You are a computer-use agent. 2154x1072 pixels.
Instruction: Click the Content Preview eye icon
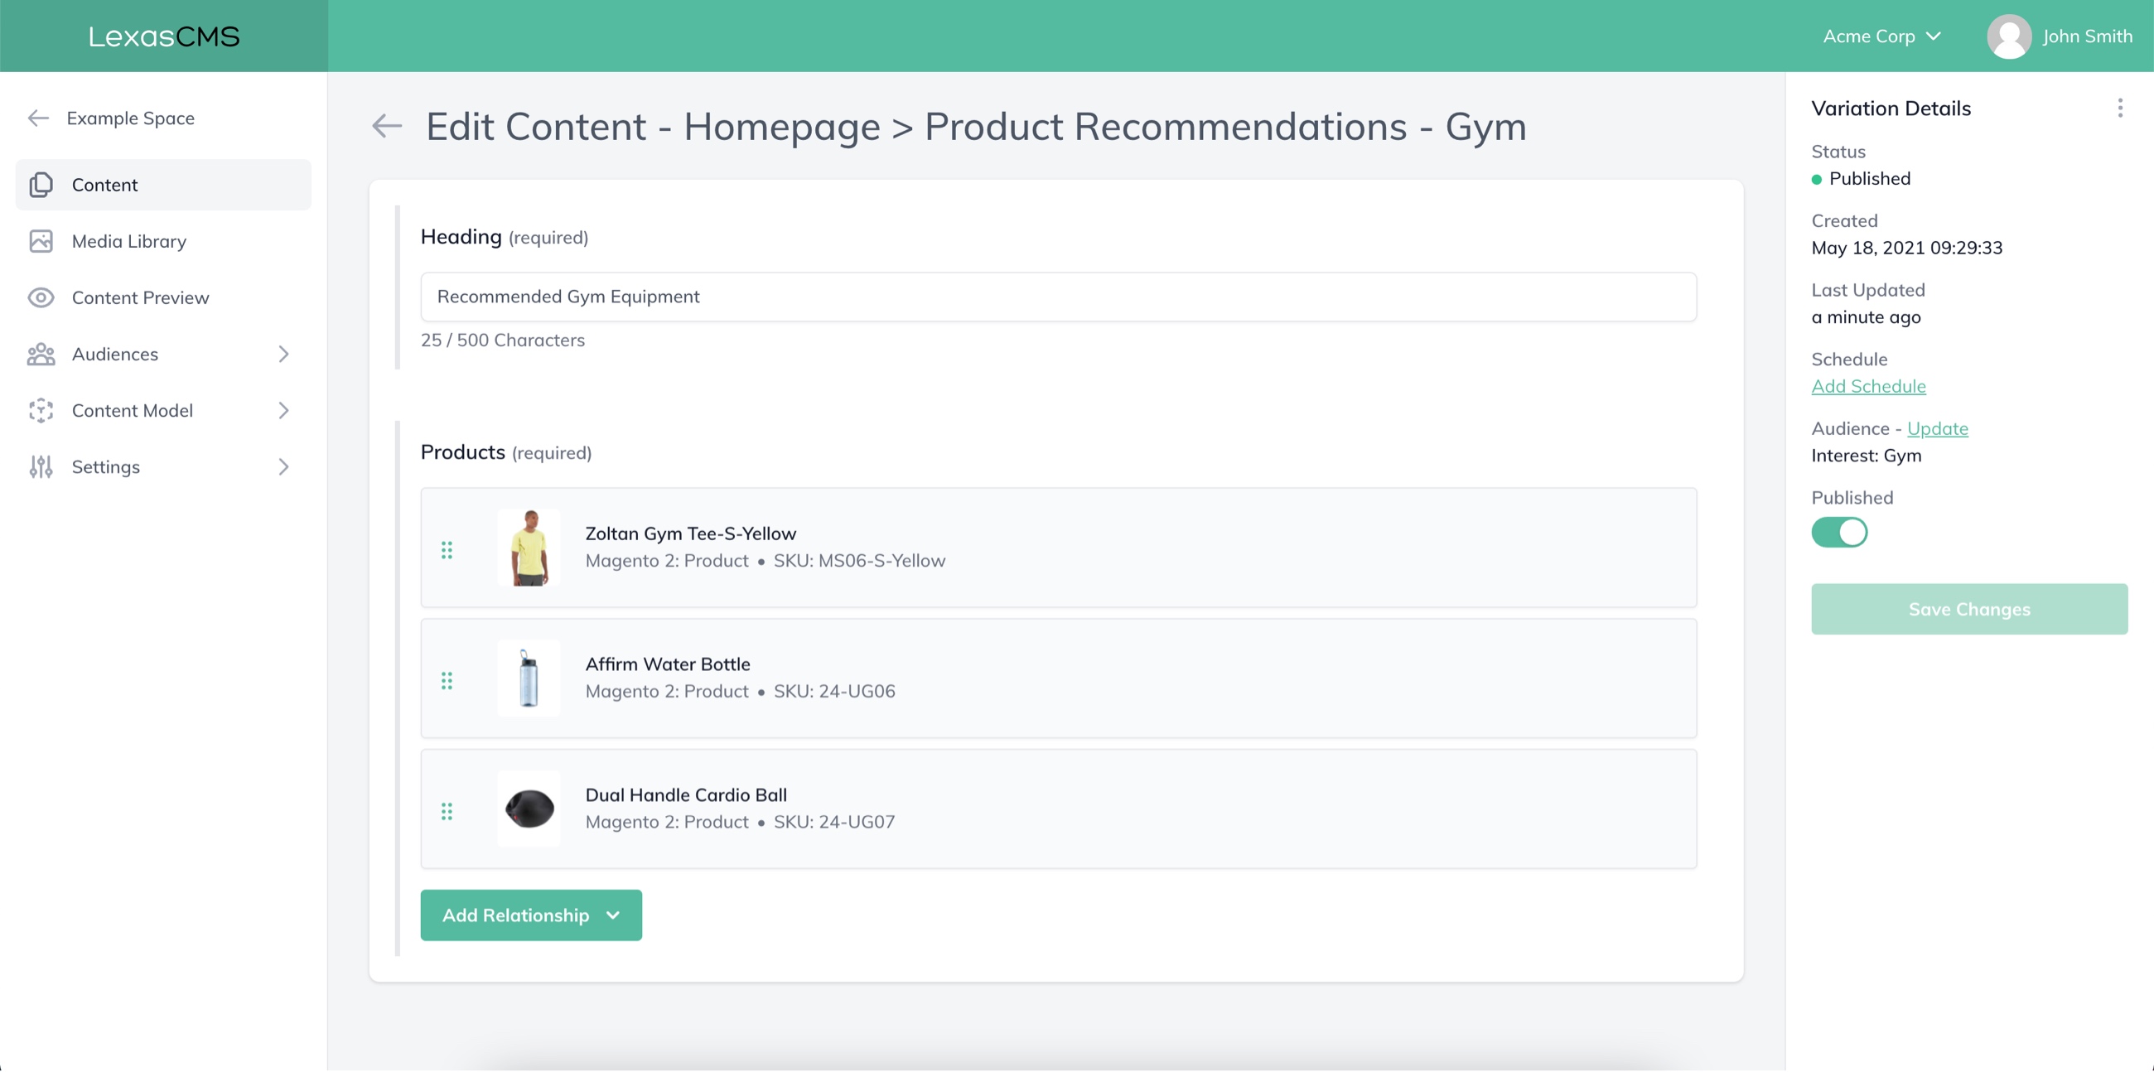41,297
